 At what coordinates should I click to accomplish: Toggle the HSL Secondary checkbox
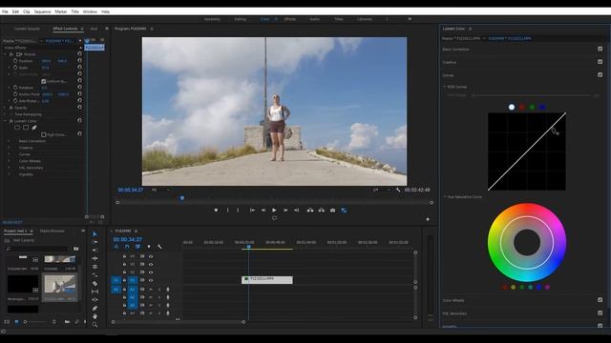tap(600, 313)
